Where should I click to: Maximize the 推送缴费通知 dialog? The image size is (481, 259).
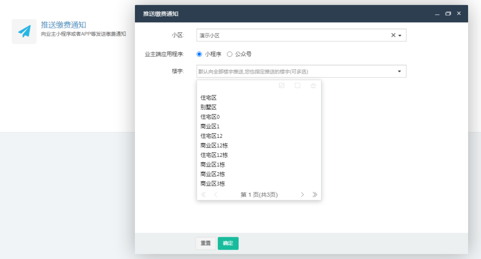click(448, 14)
